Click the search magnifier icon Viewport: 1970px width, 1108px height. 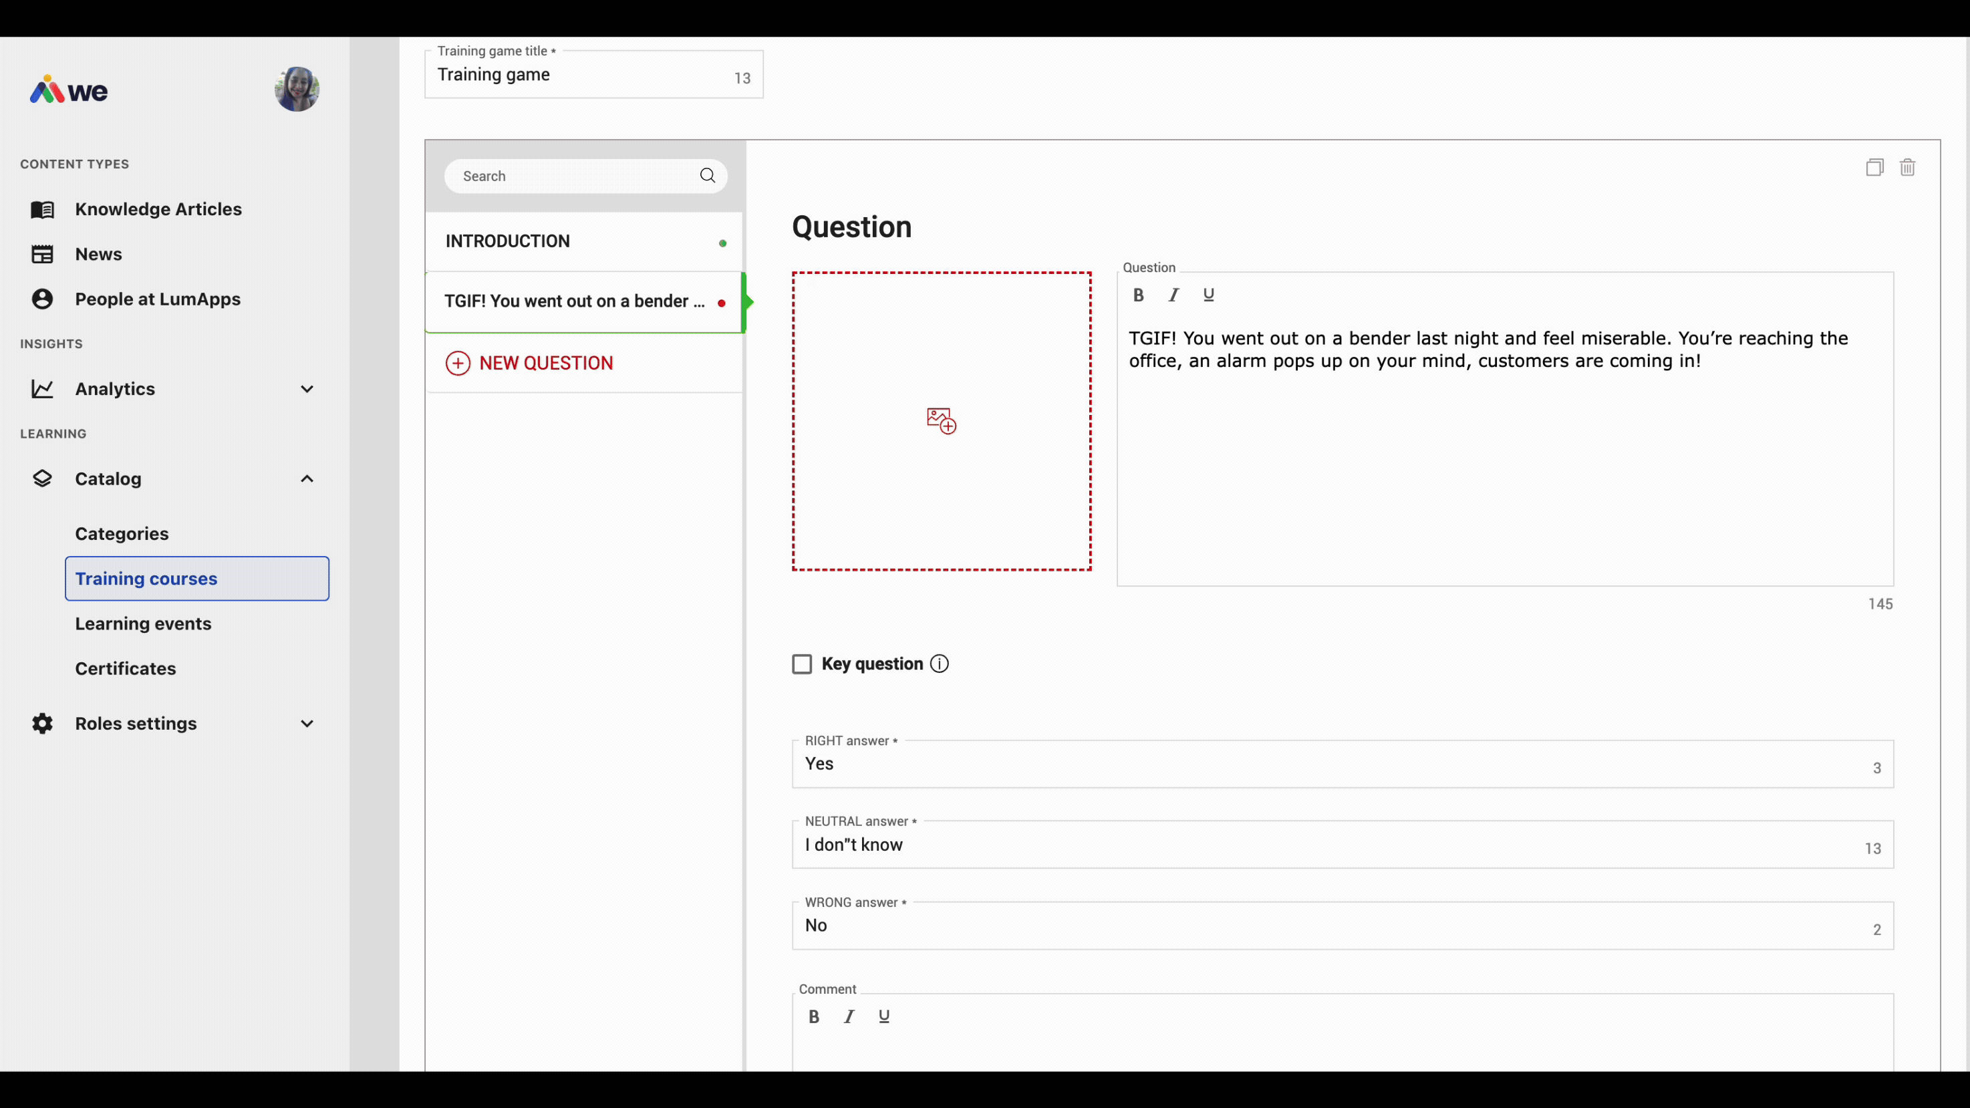point(708,176)
